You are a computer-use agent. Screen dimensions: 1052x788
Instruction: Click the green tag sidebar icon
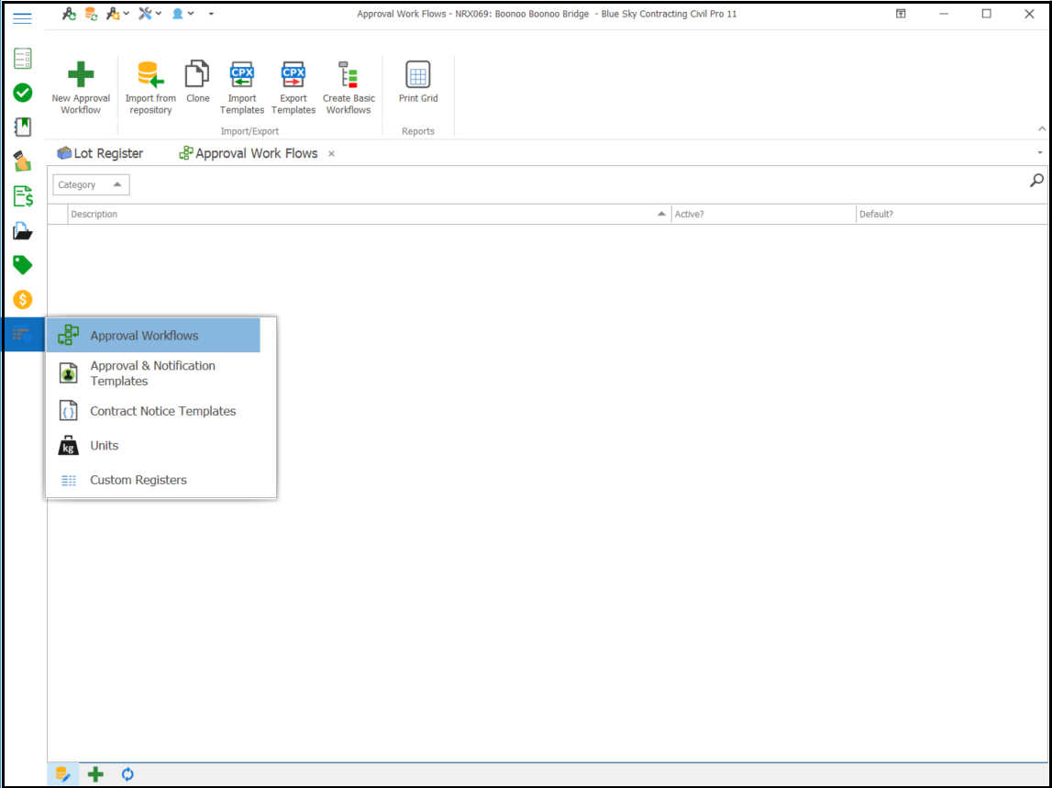click(x=23, y=265)
